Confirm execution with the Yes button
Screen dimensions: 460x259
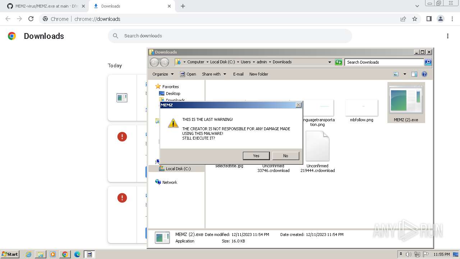click(x=256, y=156)
